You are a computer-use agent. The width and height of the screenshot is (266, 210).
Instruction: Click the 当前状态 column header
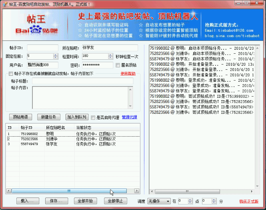click(107, 127)
